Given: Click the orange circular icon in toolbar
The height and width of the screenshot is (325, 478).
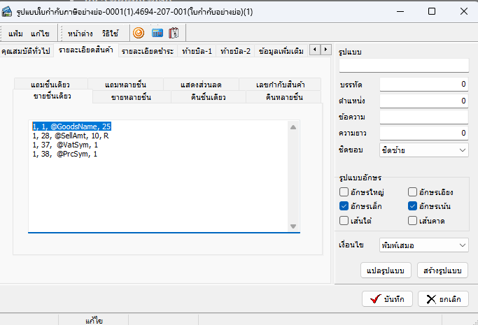Looking at the screenshot, I should pyautogui.click(x=139, y=33).
